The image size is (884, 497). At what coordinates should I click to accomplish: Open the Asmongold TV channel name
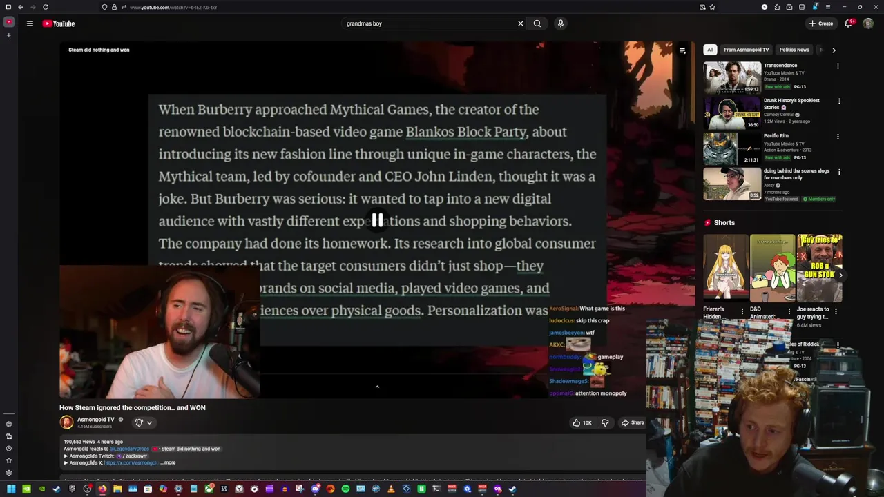point(96,420)
